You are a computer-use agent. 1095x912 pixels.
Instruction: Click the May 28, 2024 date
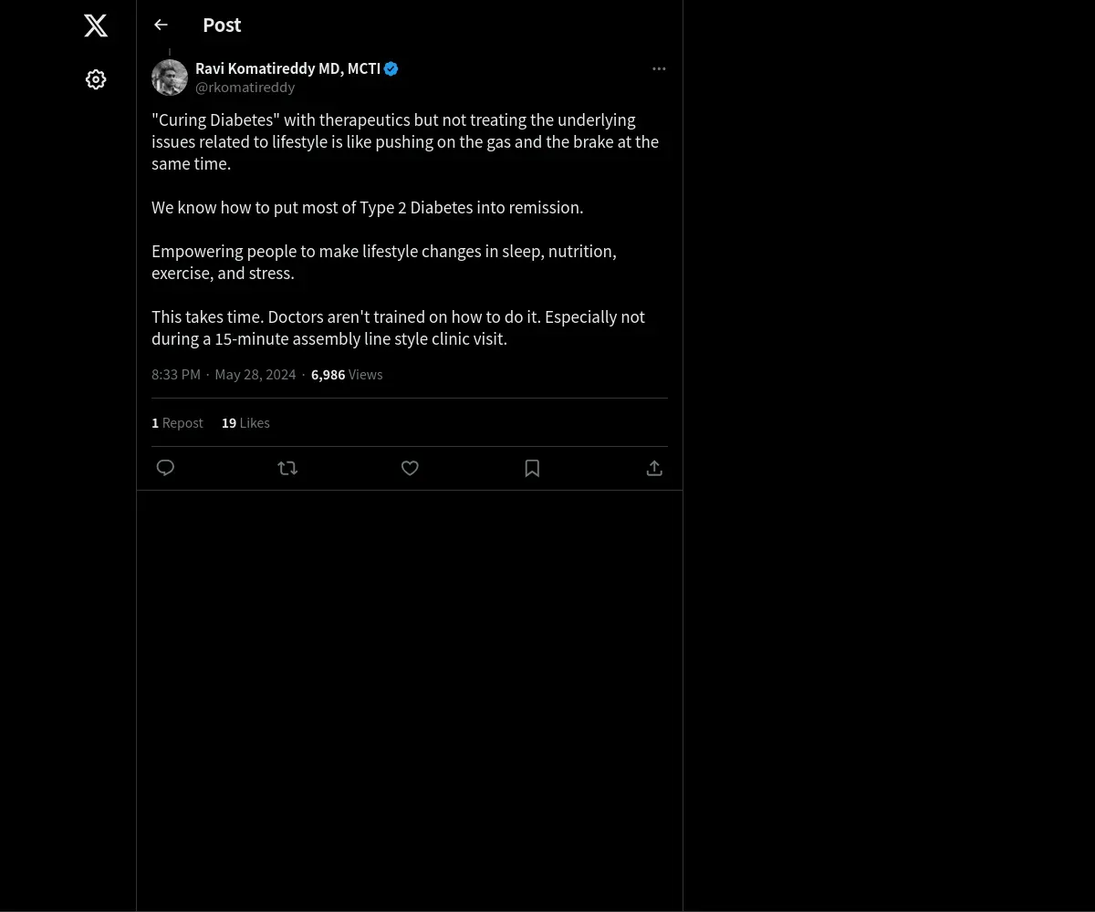(255, 375)
